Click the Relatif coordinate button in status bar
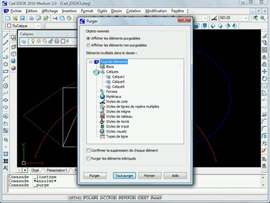270x203 pixels. (x=156, y=198)
